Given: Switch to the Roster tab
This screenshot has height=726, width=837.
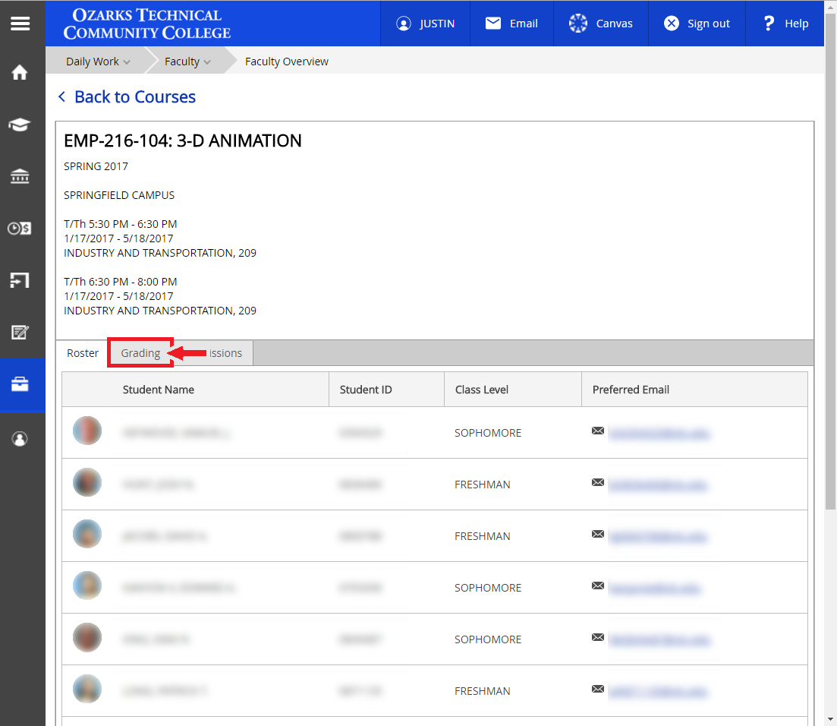Looking at the screenshot, I should (x=83, y=353).
